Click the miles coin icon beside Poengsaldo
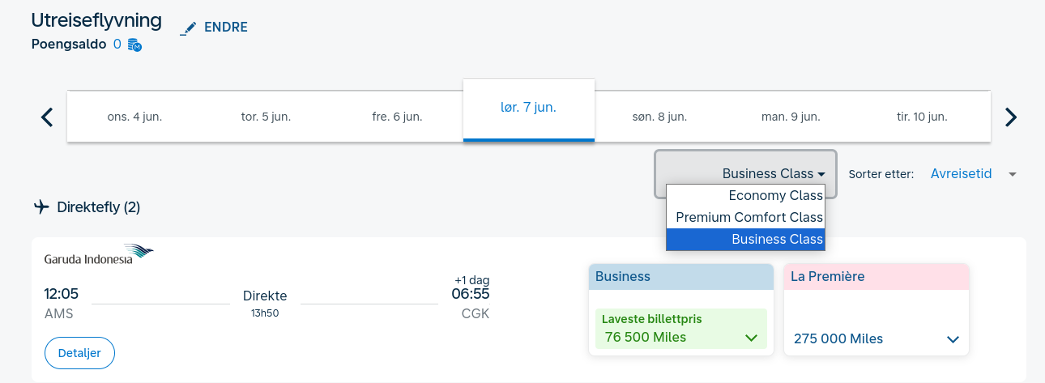1045x383 pixels. tap(135, 45)
